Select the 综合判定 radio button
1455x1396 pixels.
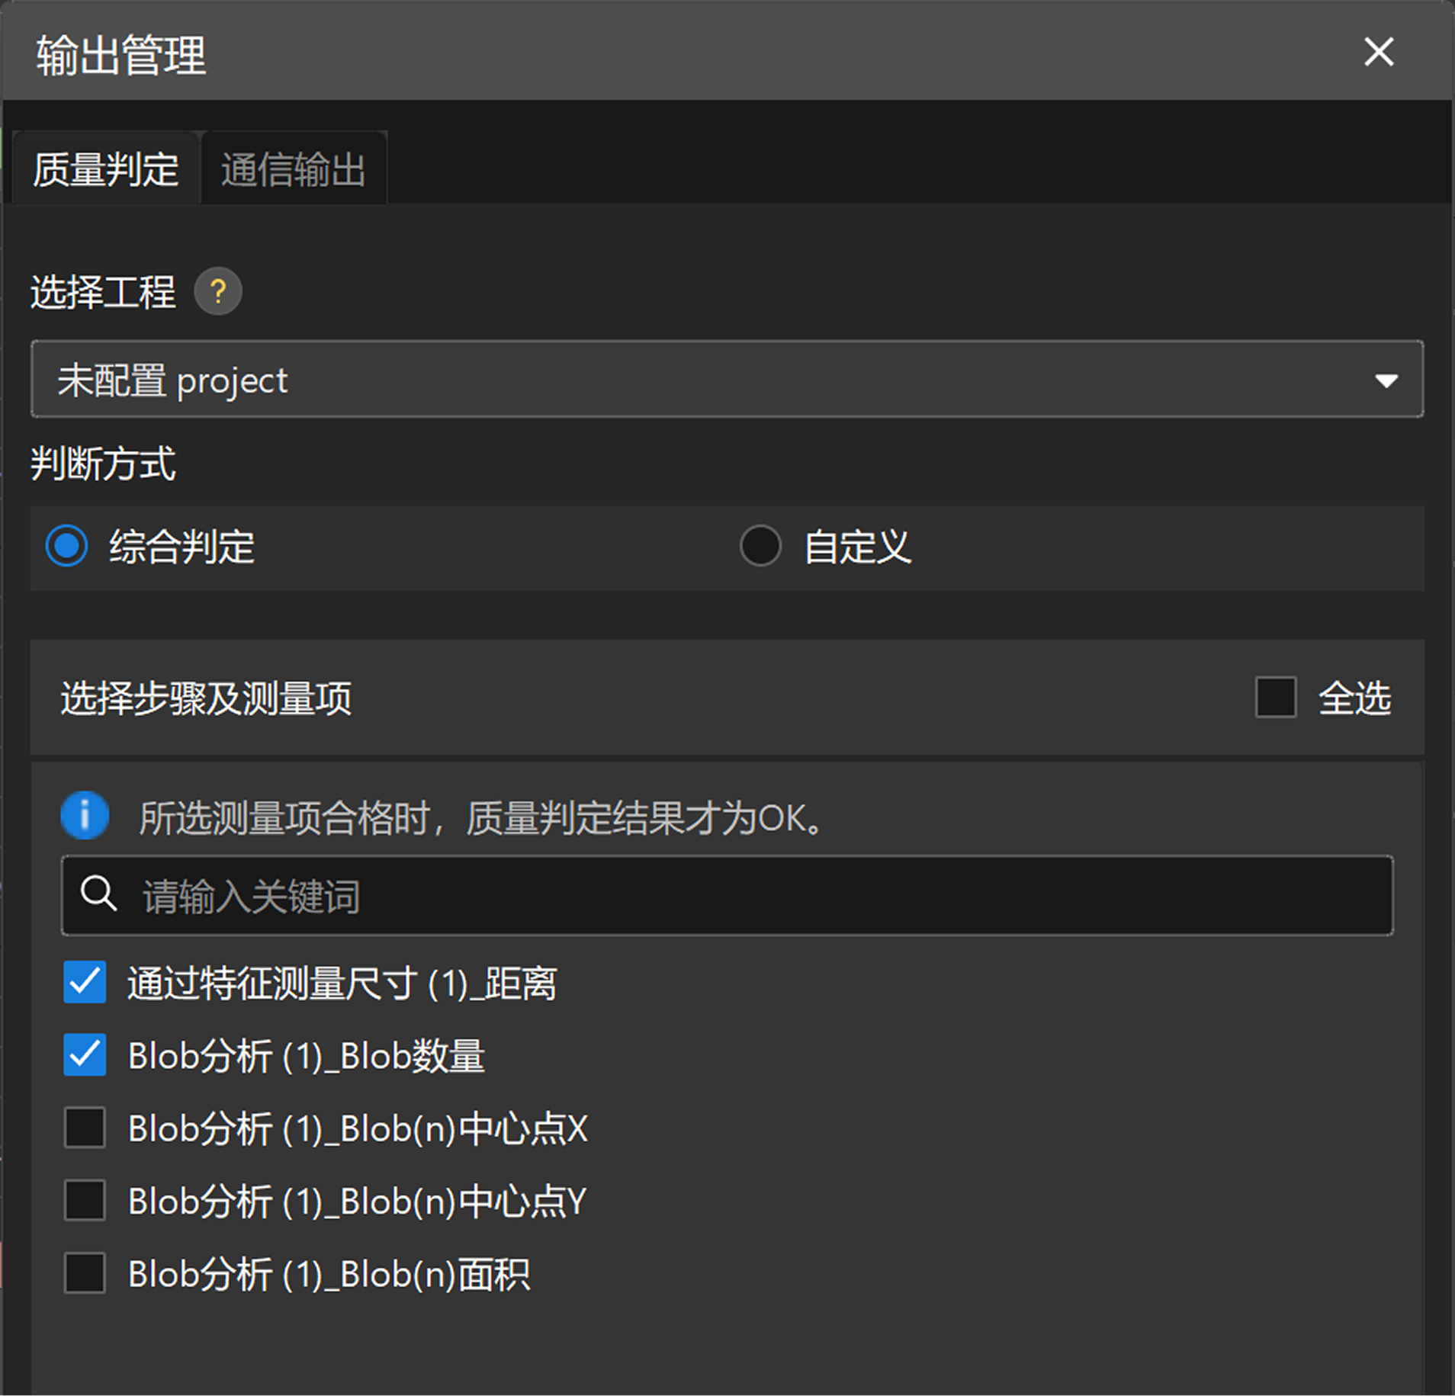(x=67, y=546)
